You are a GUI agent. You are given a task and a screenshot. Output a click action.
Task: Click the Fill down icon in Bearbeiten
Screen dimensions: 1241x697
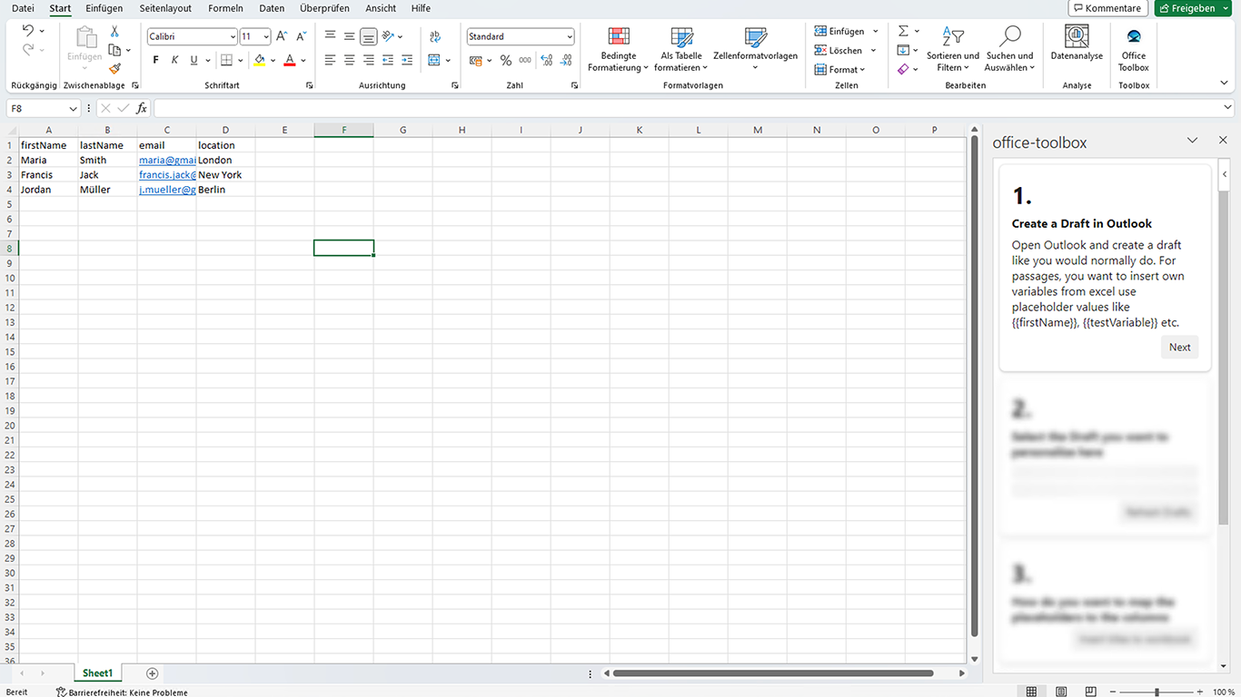click(x=903, y=50)
